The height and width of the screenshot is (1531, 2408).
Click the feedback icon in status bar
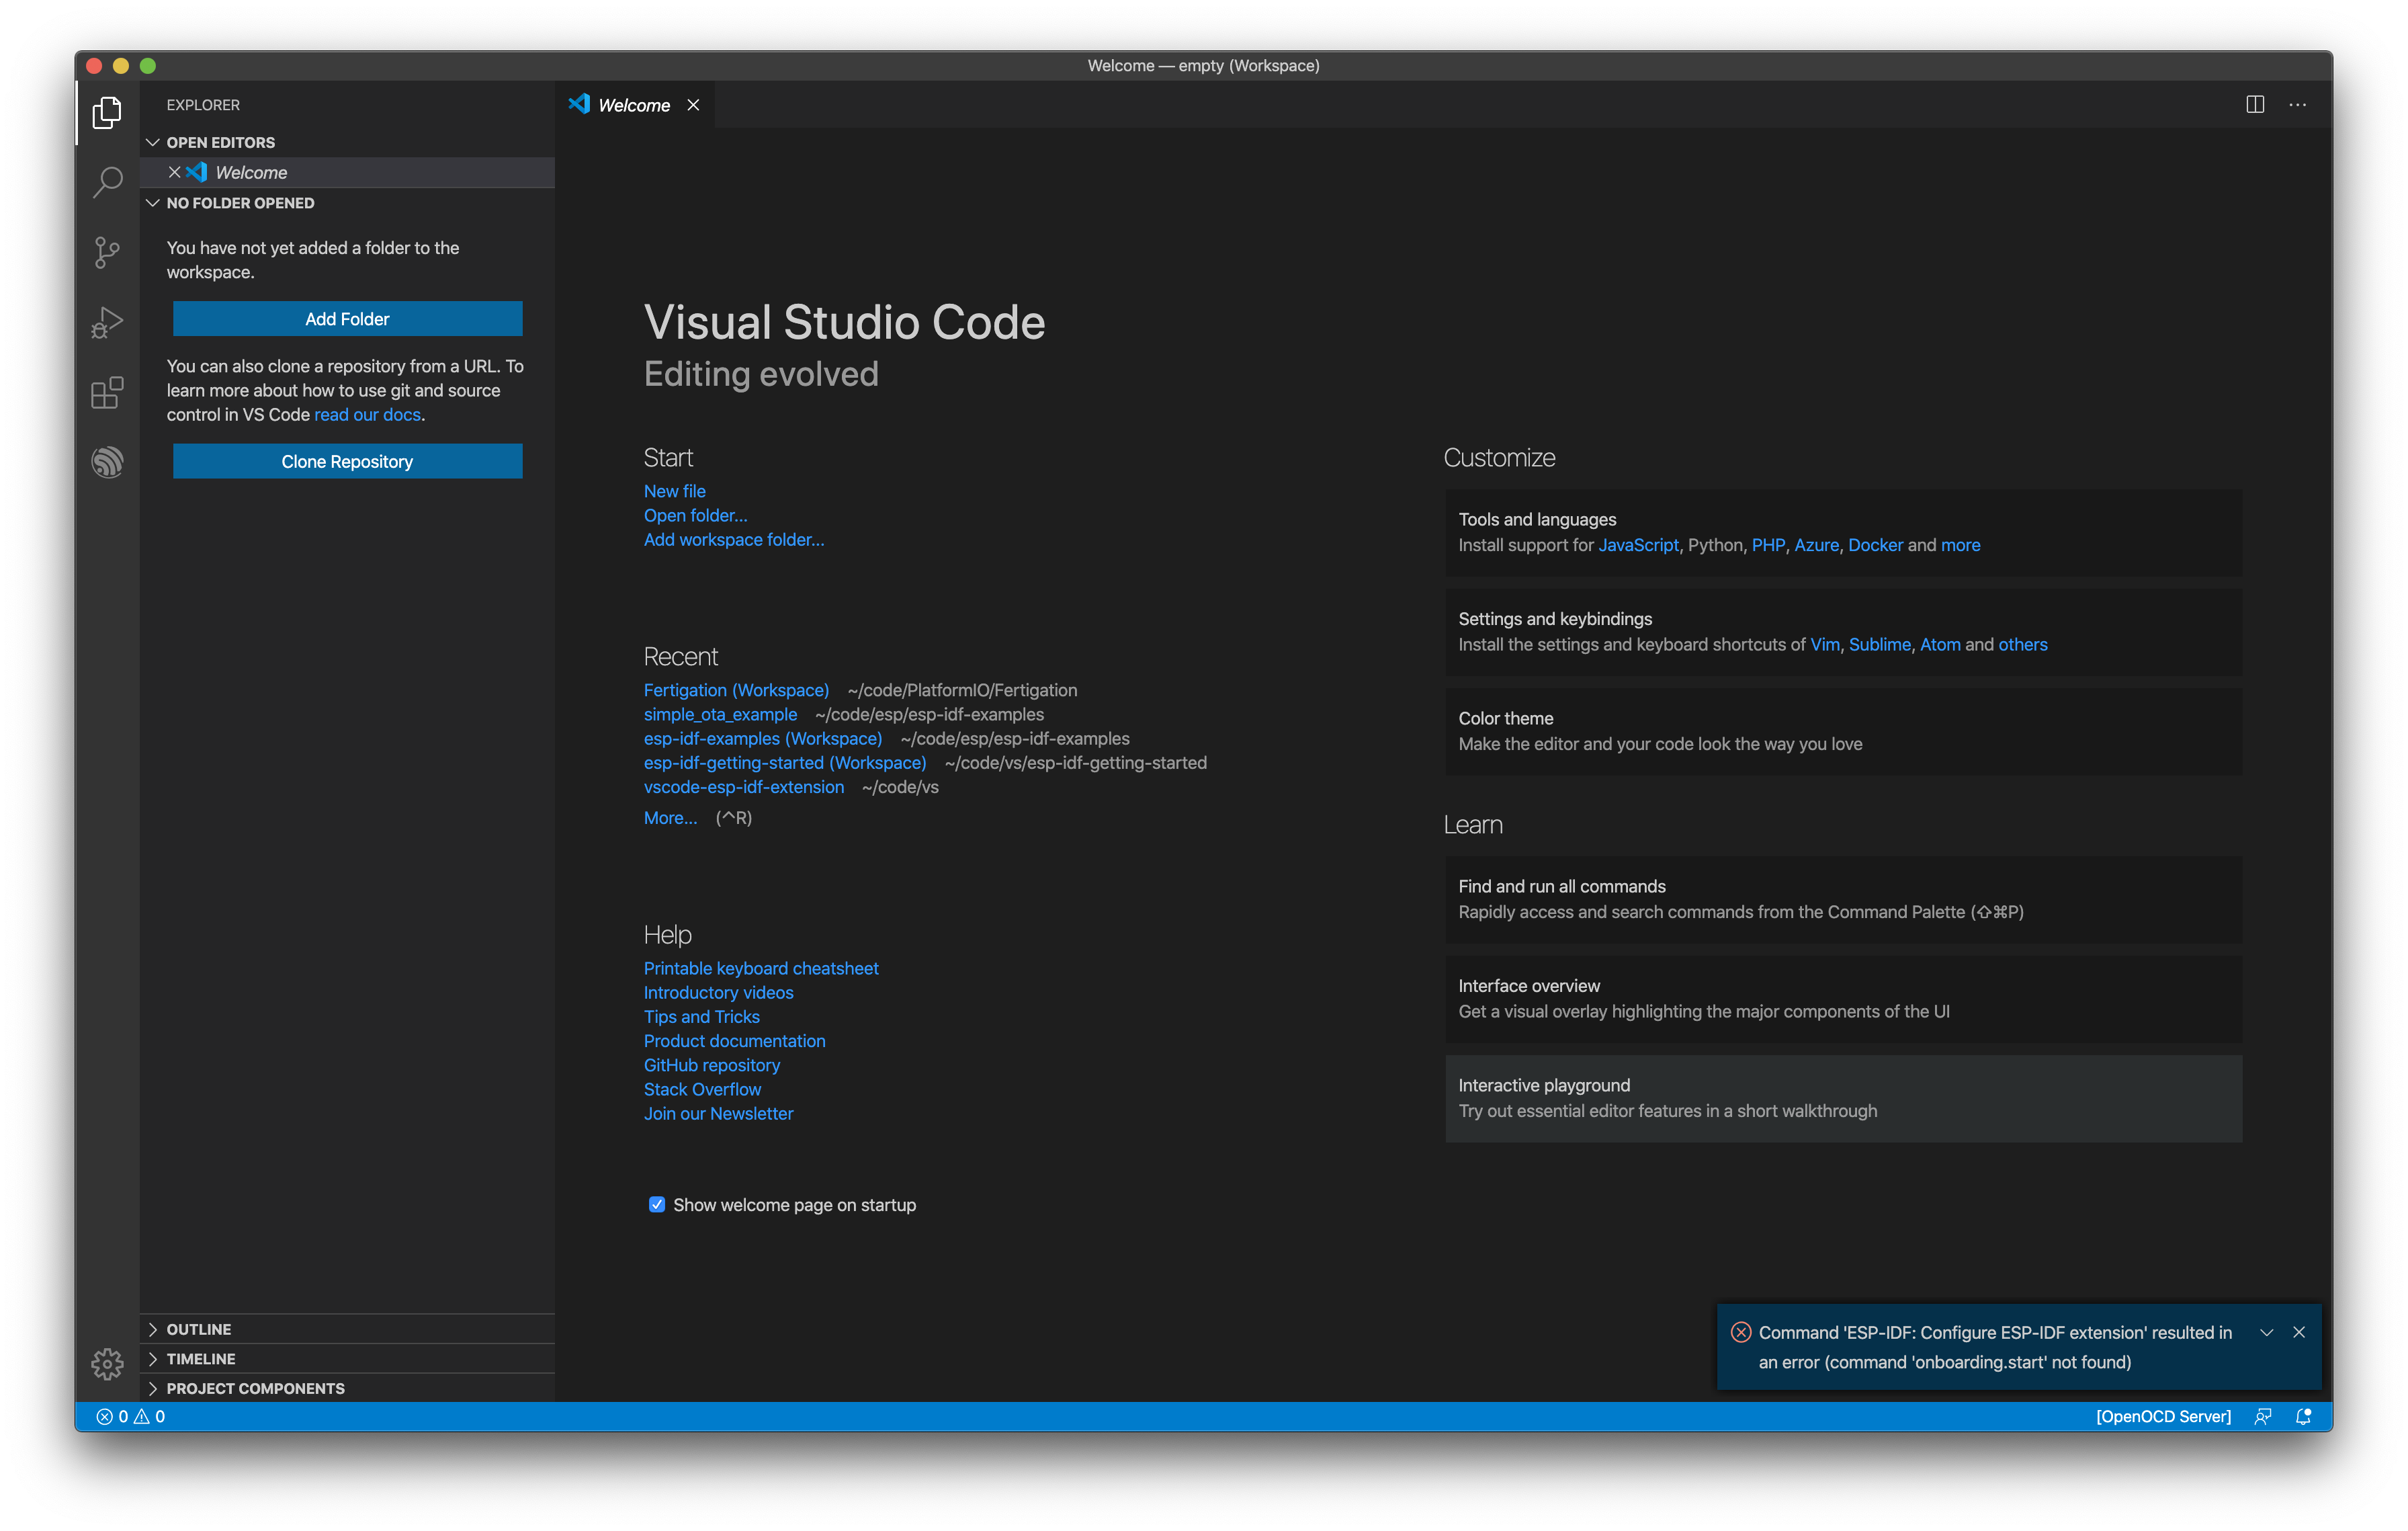(2263, 1416)
